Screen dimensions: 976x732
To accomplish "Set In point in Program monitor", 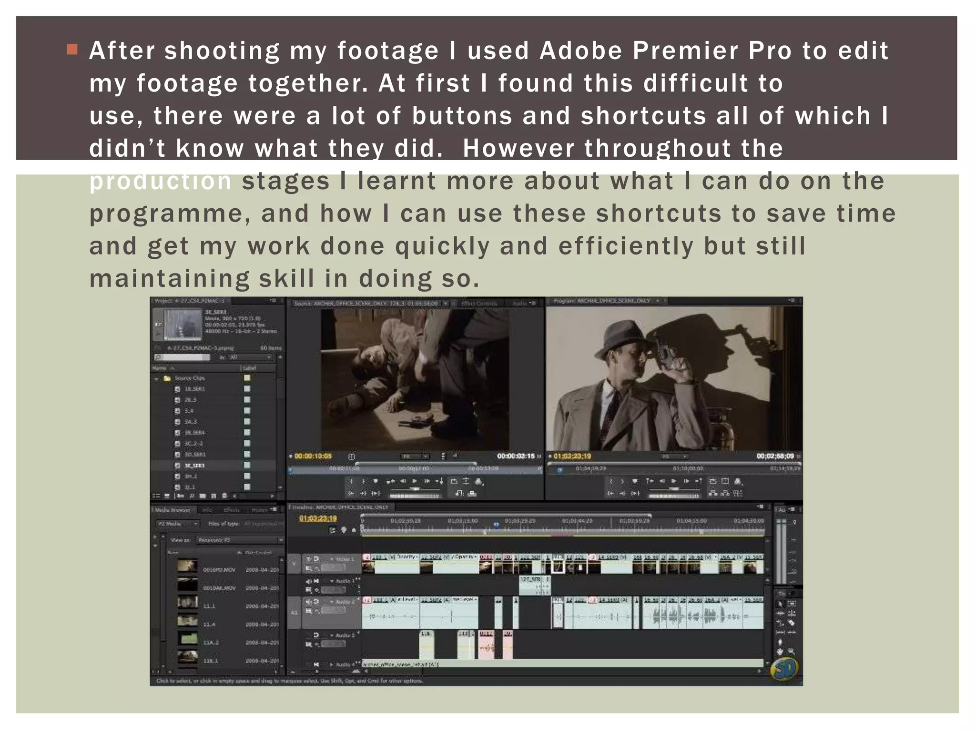I will (611, 481).
